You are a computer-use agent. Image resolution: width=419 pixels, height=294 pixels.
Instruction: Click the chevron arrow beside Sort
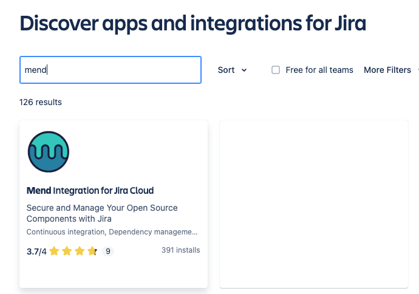(x=244, y=70)
